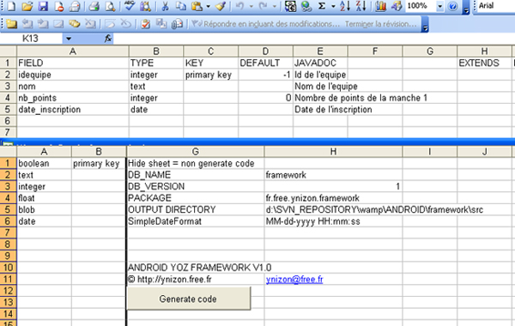Click the send mail attachment icon
Screen dimensions: 515x326
click(177, 24)
